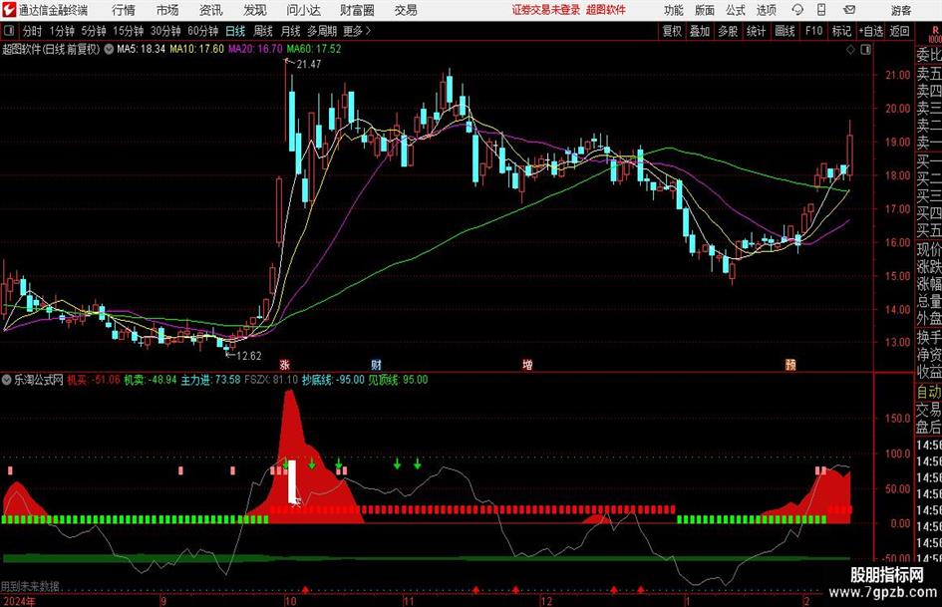Switch to 分时 chart period
This screenshot has height=607, width=942.
point(32,31)
